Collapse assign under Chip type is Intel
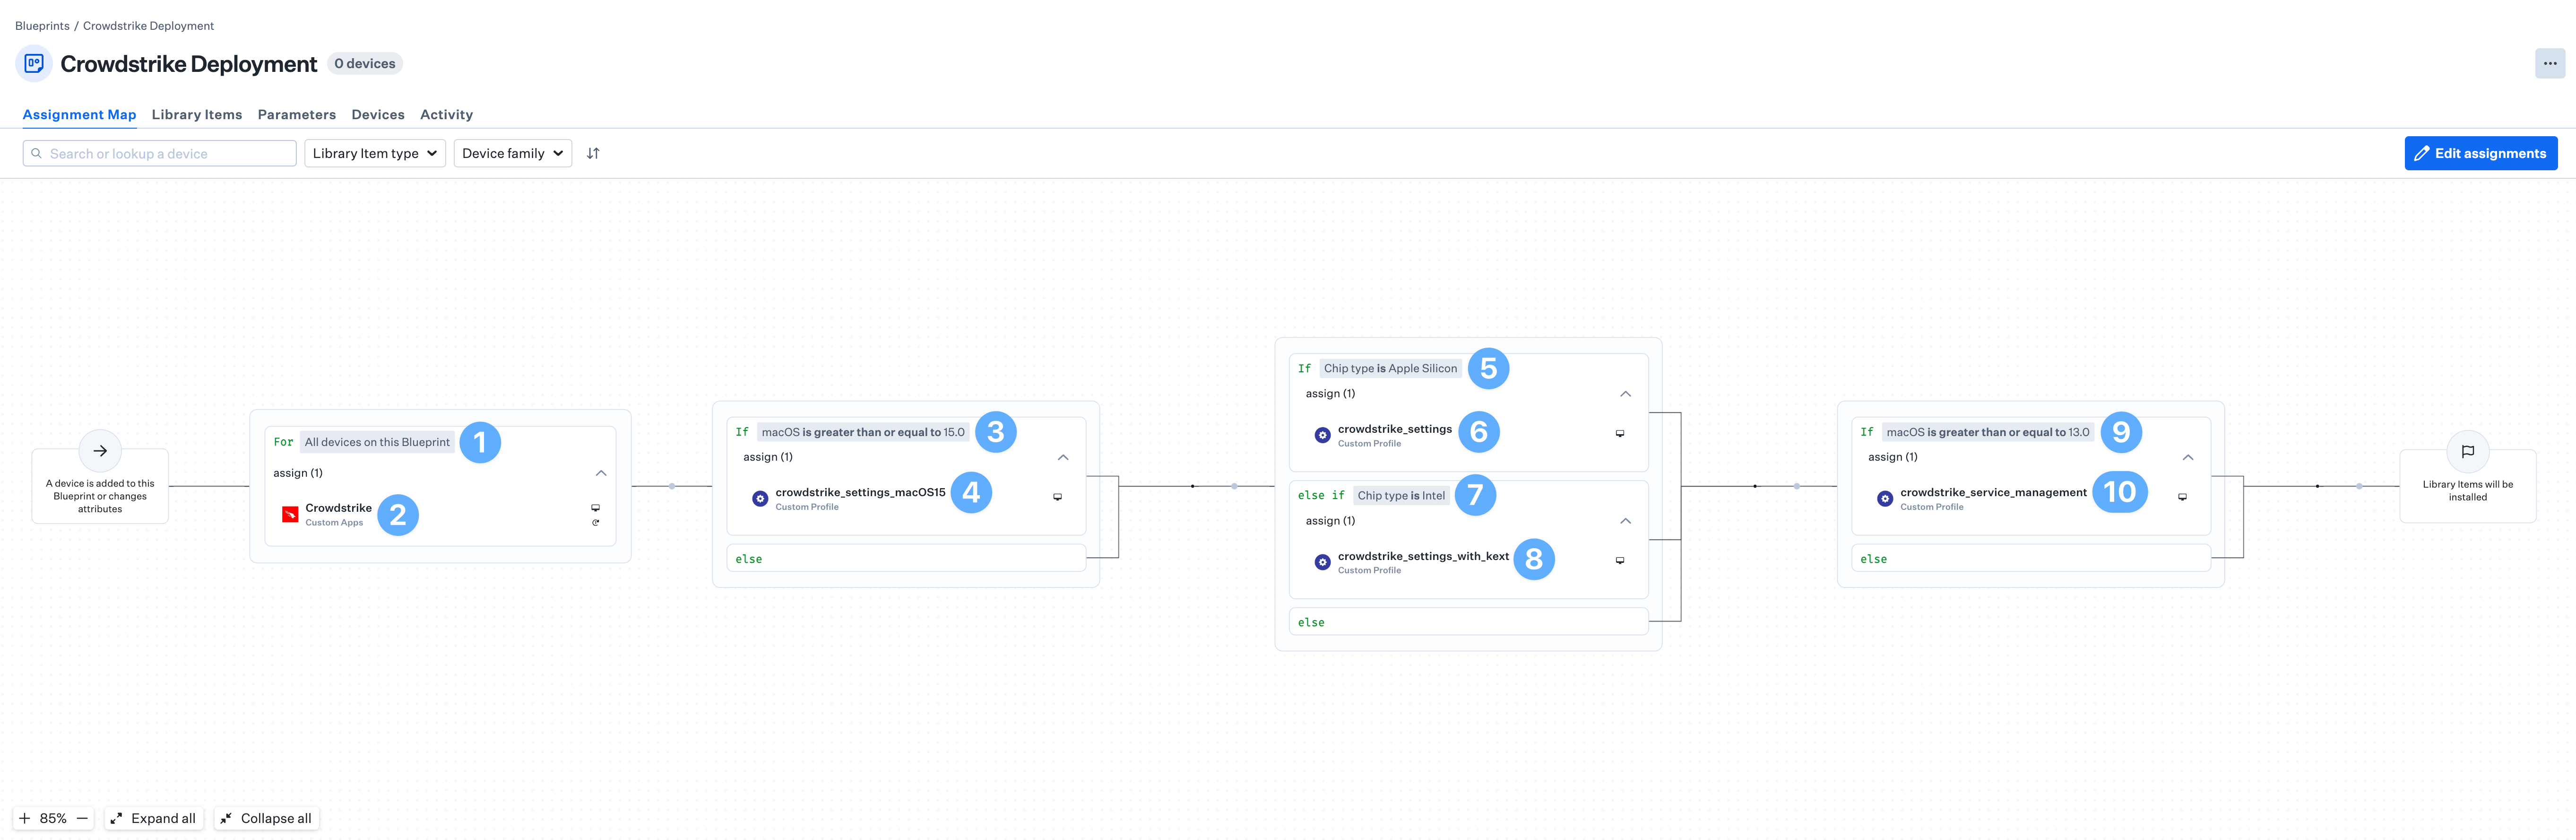Screen dimensions: 2576x840 coord(1625,521)
